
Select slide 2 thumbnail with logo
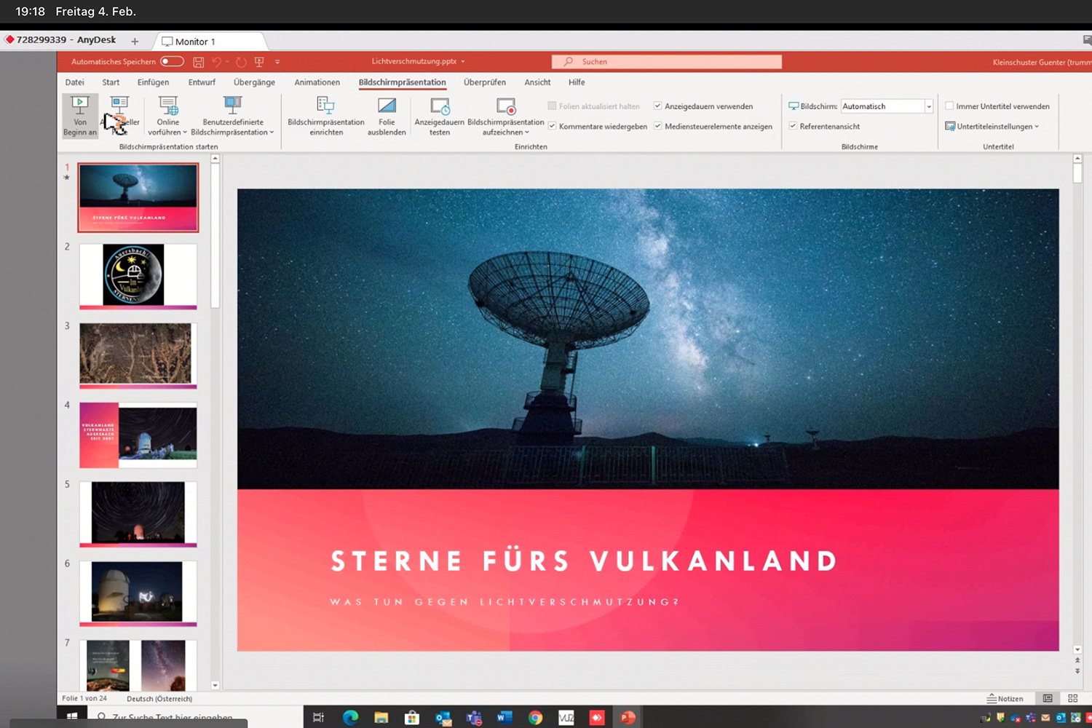(x=138, y=276)
